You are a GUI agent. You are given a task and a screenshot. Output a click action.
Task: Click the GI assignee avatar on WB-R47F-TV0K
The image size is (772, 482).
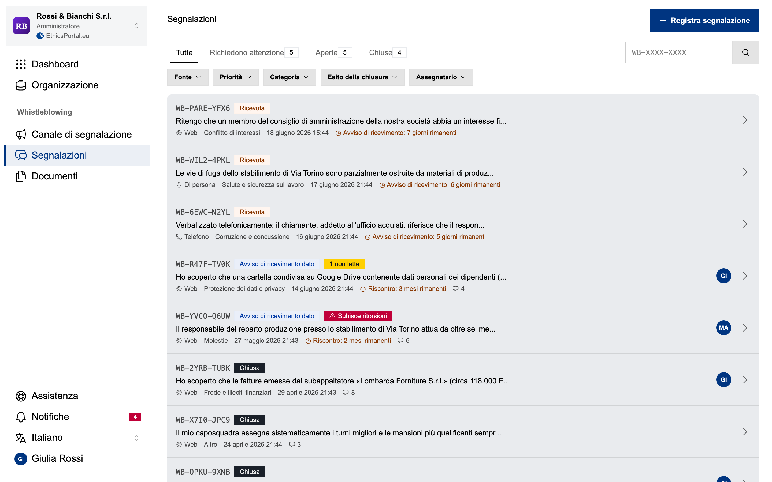pyautogui.click(x=723, y=276)
